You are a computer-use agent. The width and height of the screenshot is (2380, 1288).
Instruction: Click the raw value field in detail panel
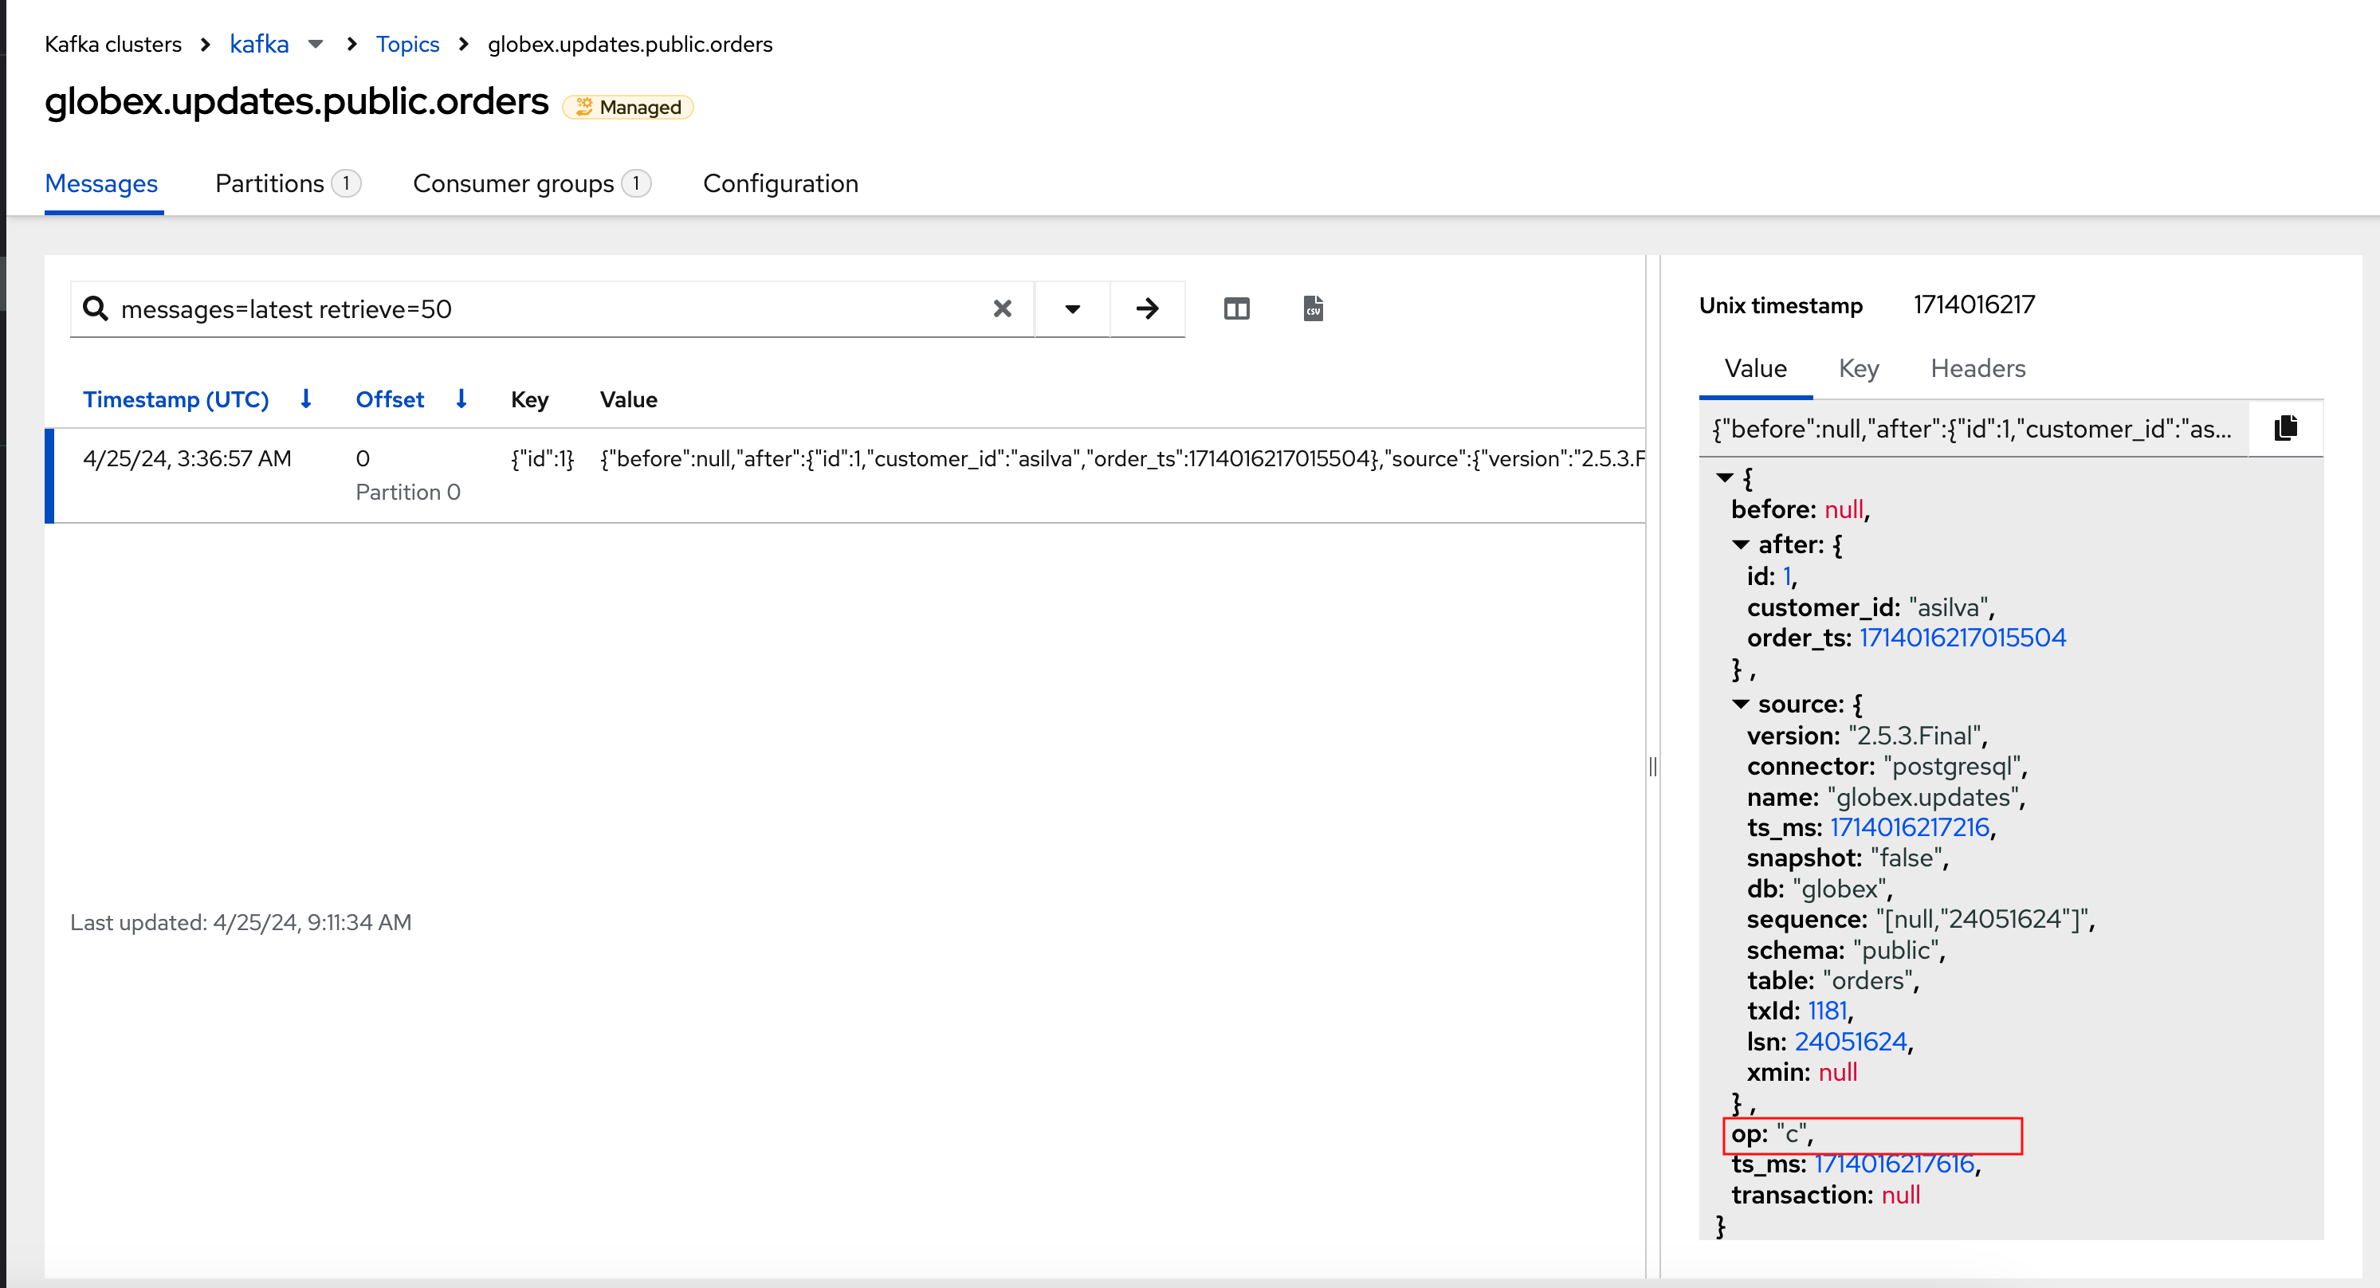(x=1974, y=429)
